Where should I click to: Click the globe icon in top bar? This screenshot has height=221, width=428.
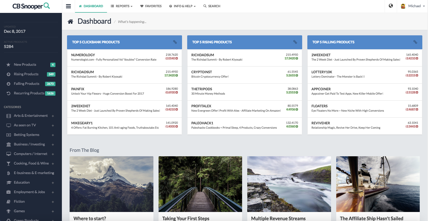point(391,6)
